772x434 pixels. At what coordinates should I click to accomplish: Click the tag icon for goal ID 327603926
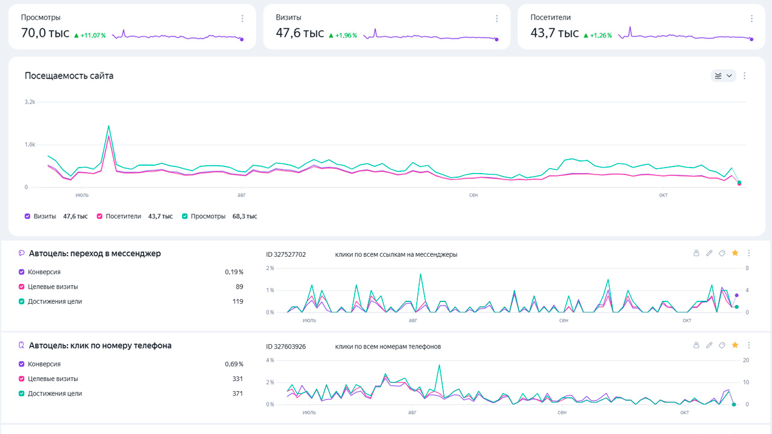click(722, 345)
